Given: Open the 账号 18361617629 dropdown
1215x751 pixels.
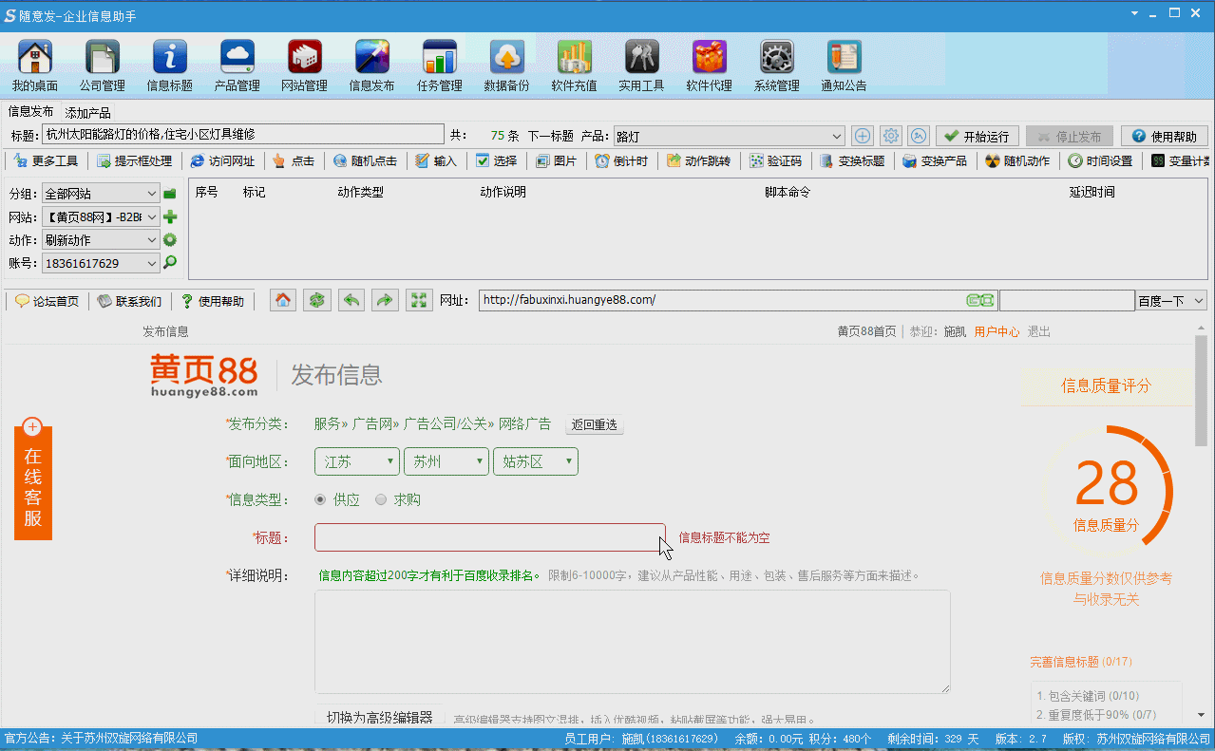Looking at the screenshot, I should [x=101, y=263].
